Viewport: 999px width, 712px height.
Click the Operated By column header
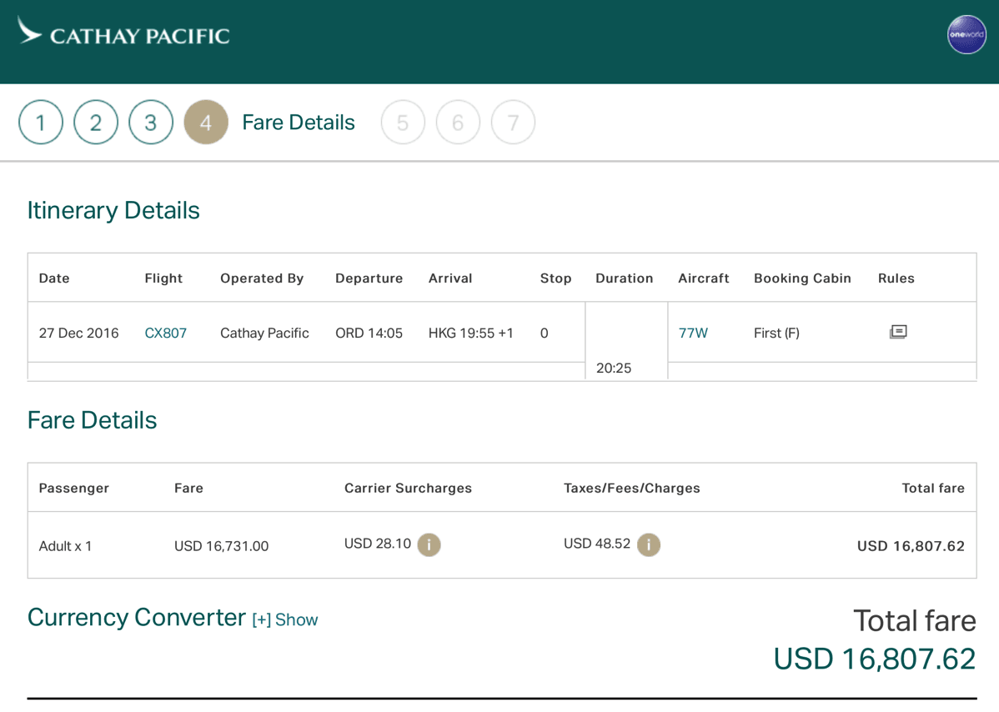(x=262, y=278)
